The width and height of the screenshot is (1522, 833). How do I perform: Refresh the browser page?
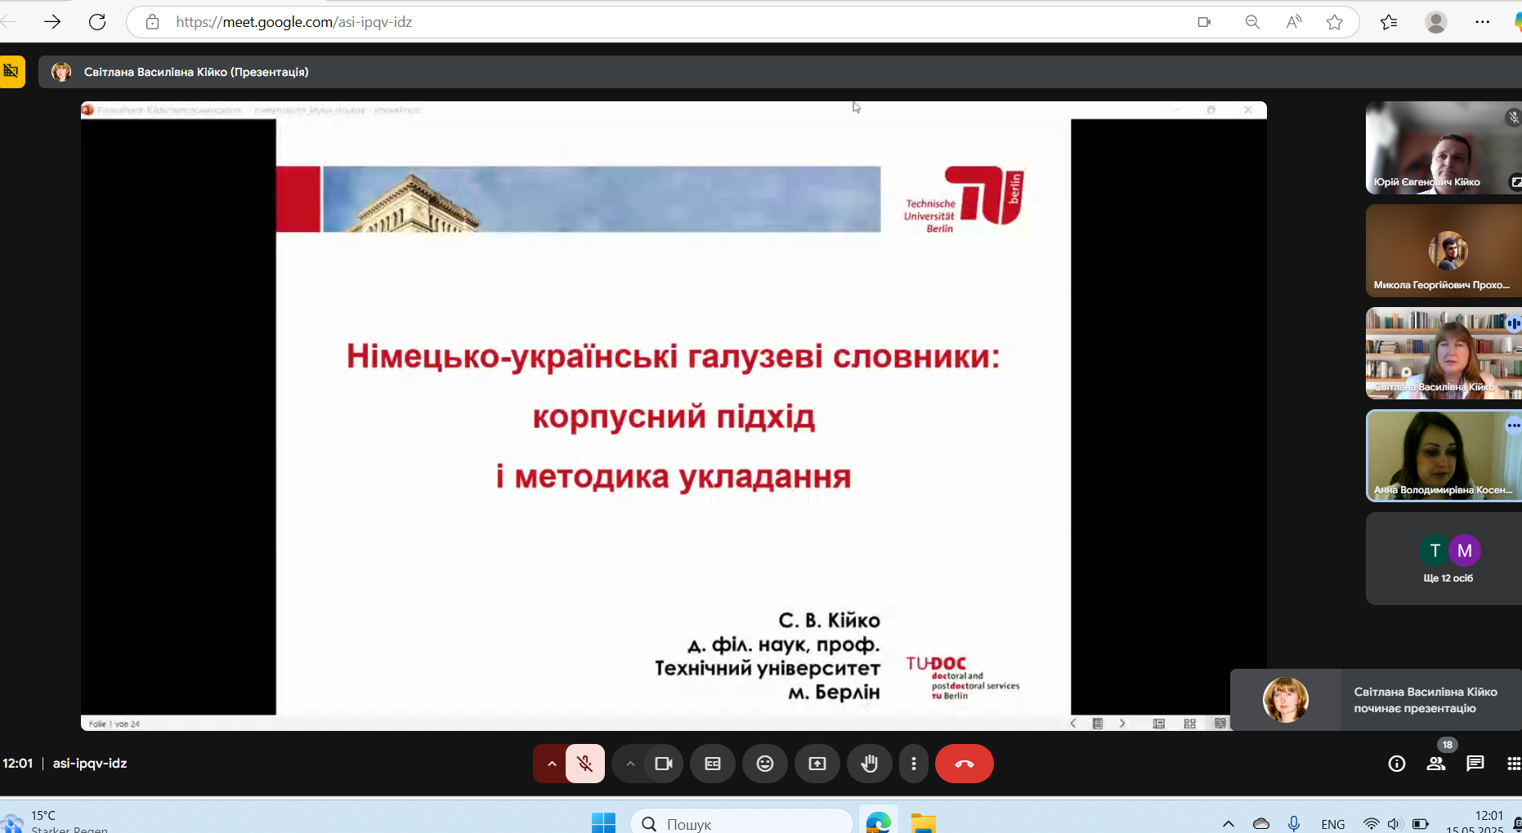click(x=97, y=22)
